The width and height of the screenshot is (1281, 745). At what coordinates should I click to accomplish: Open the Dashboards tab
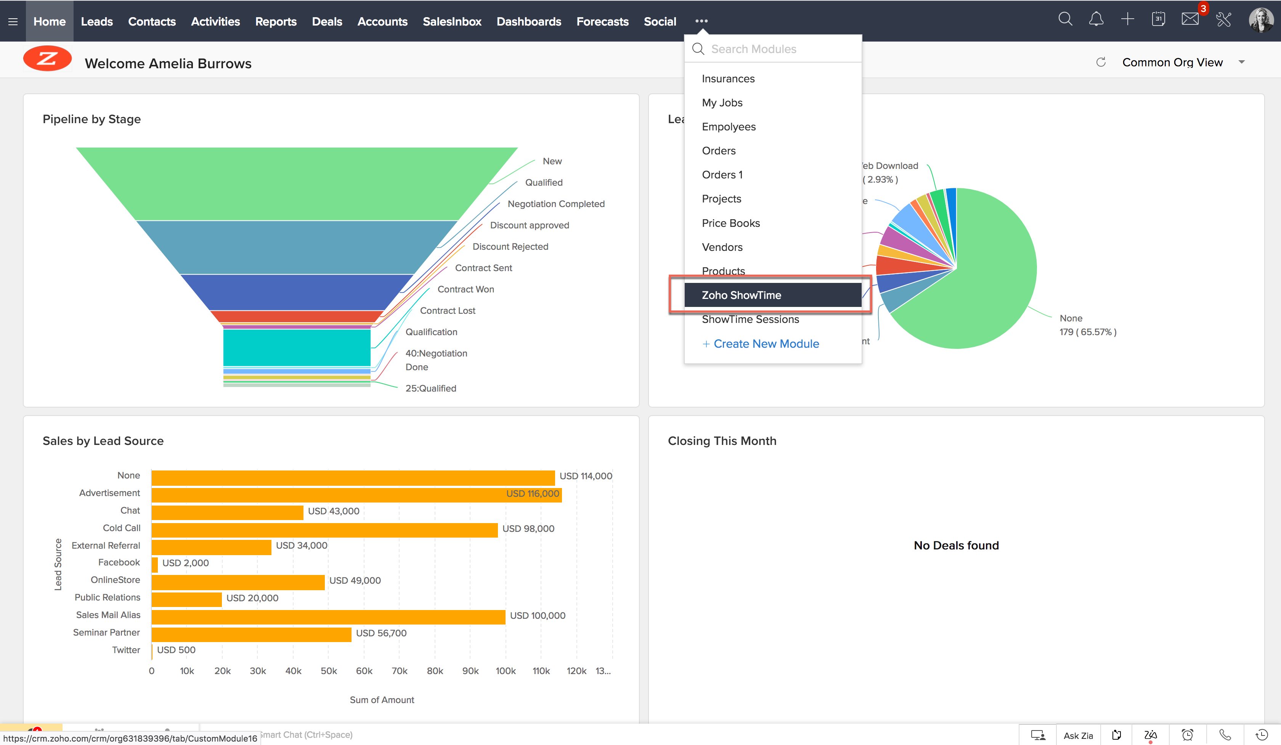tap(528, 21)
